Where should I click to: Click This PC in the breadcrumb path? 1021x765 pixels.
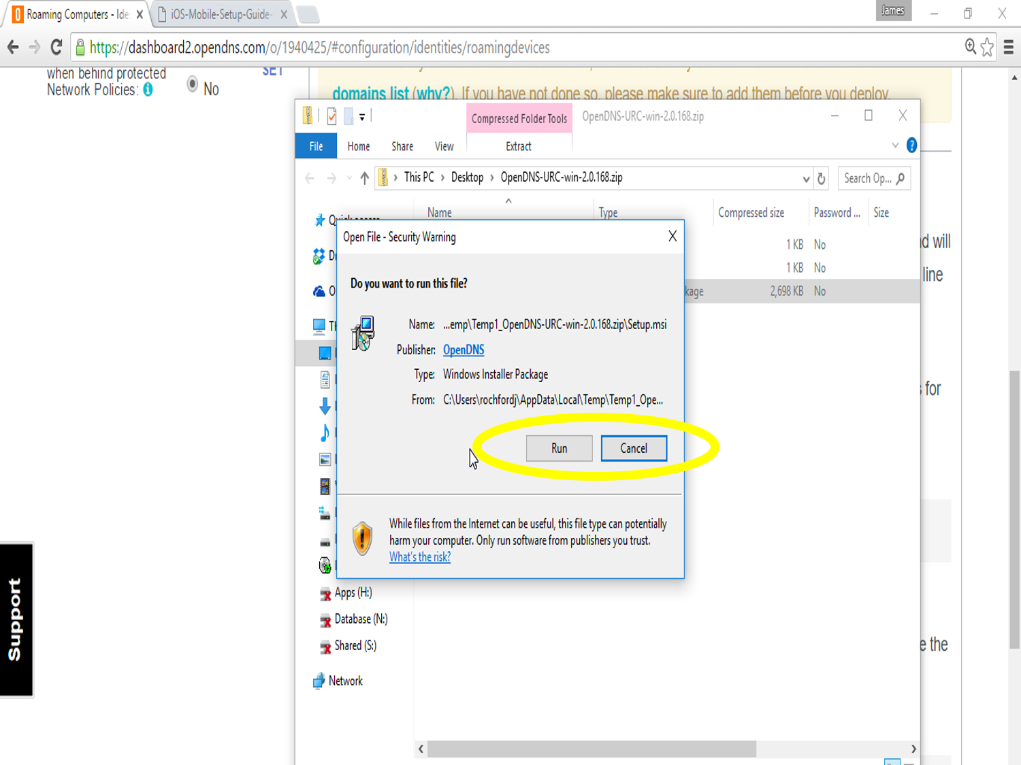(419, 177)
